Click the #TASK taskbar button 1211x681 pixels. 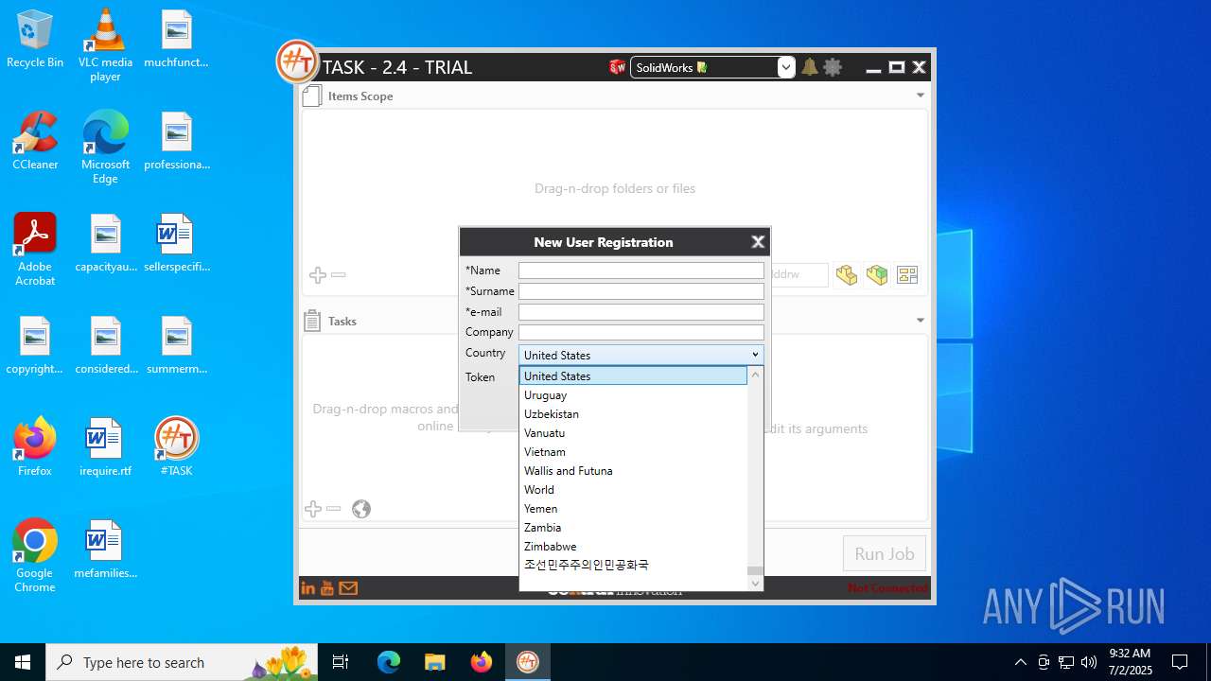528,662
